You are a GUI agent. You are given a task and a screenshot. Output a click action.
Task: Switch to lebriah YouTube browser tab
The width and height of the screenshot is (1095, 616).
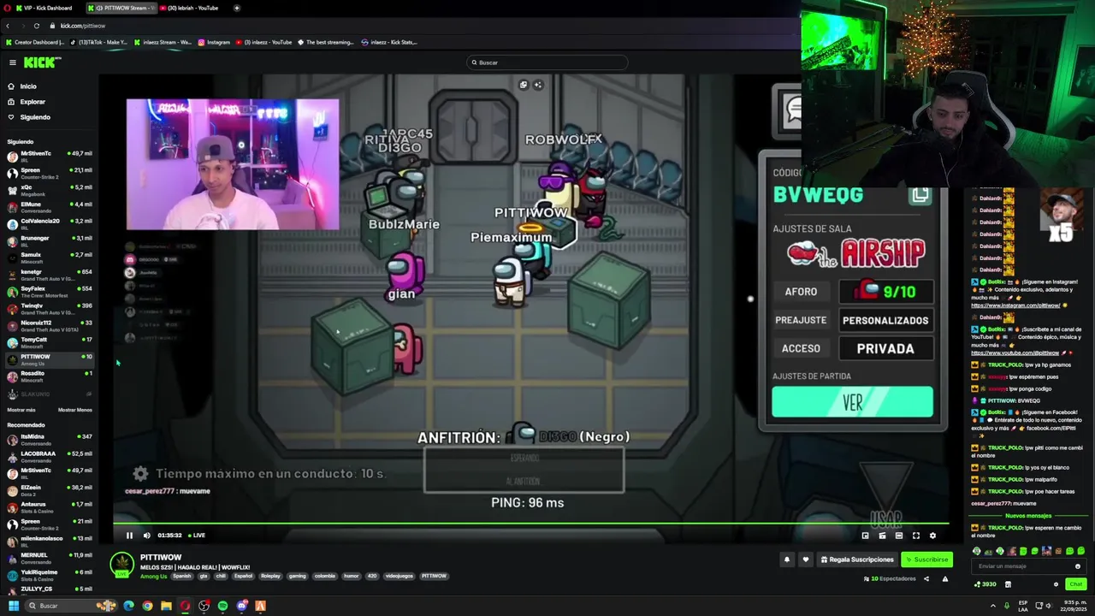tap(193, 8)
